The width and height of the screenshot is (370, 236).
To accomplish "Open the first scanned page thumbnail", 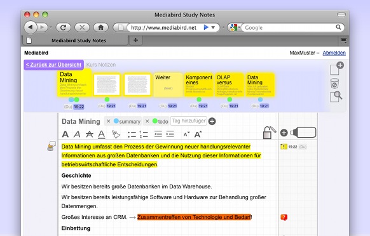I will tap(107, 85).
